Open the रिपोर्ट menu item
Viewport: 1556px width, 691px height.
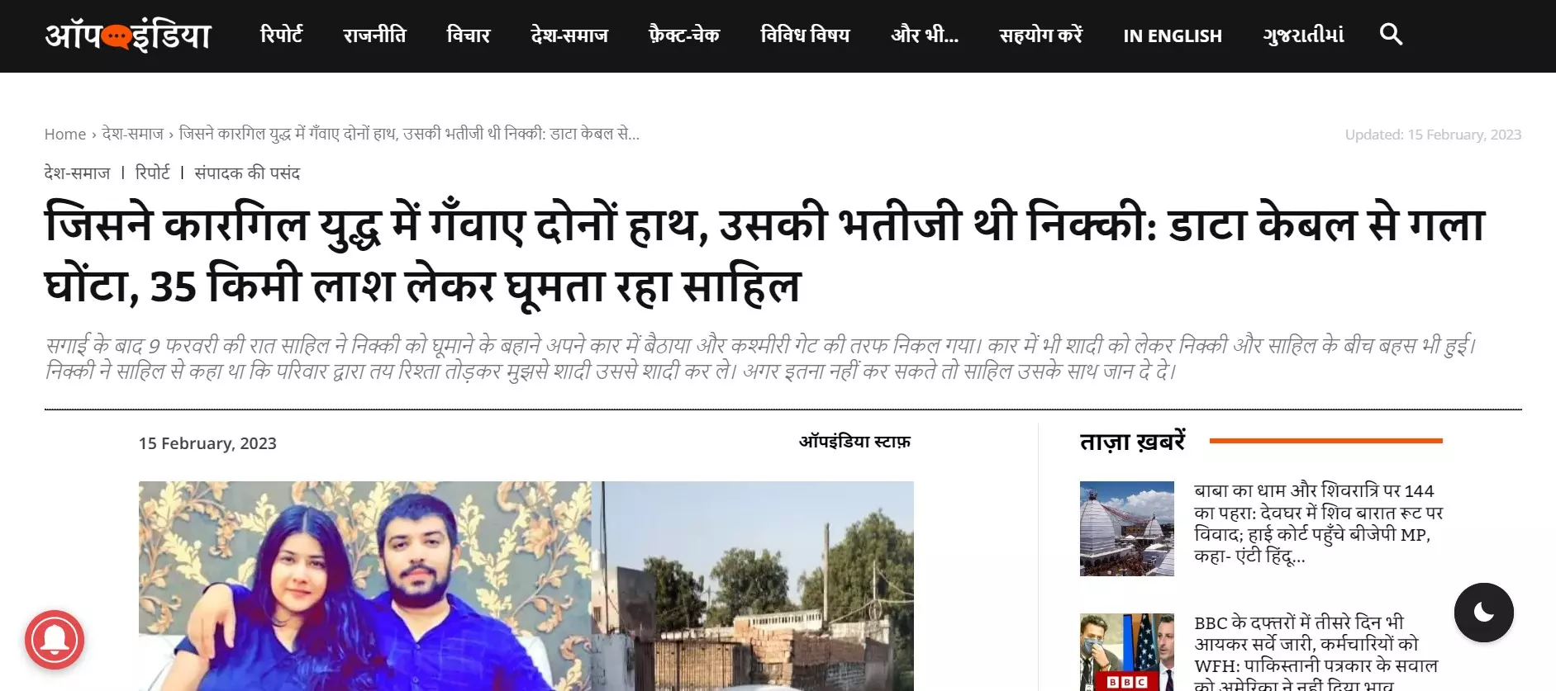click(281, 35)
